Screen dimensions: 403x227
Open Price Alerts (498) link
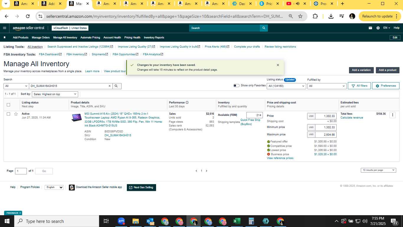(x=217, y=47)
